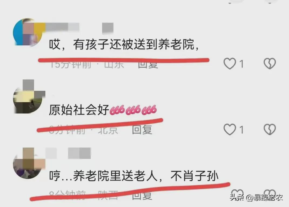Screen dimensions: 289x207
Task: Tap the 头条 @暴躁老农 watermark
Action: pos(256,198)
